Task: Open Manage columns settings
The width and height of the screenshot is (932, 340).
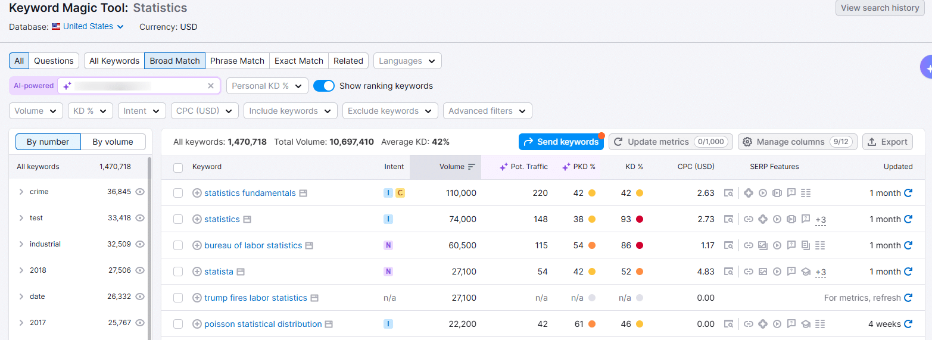Action: click(797, 142)
